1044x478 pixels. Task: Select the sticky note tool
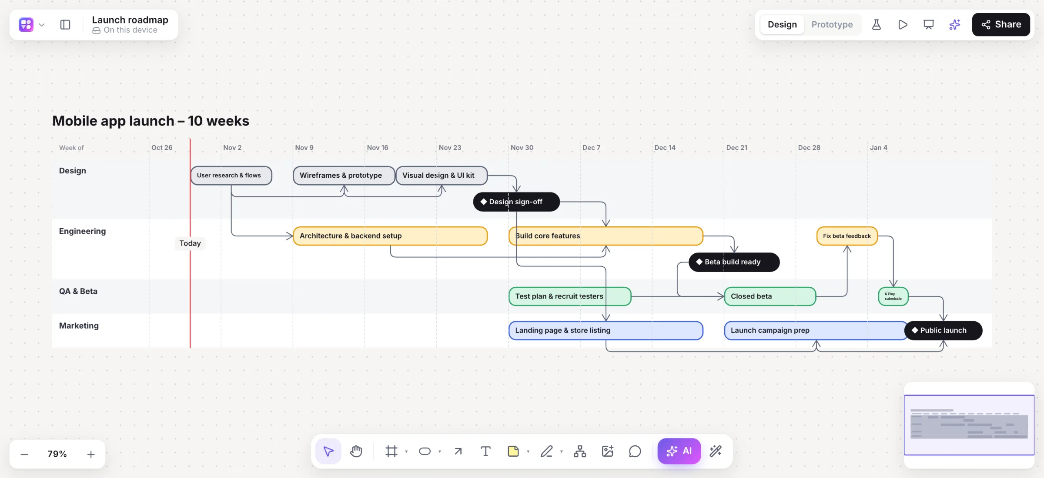(513, 451)
